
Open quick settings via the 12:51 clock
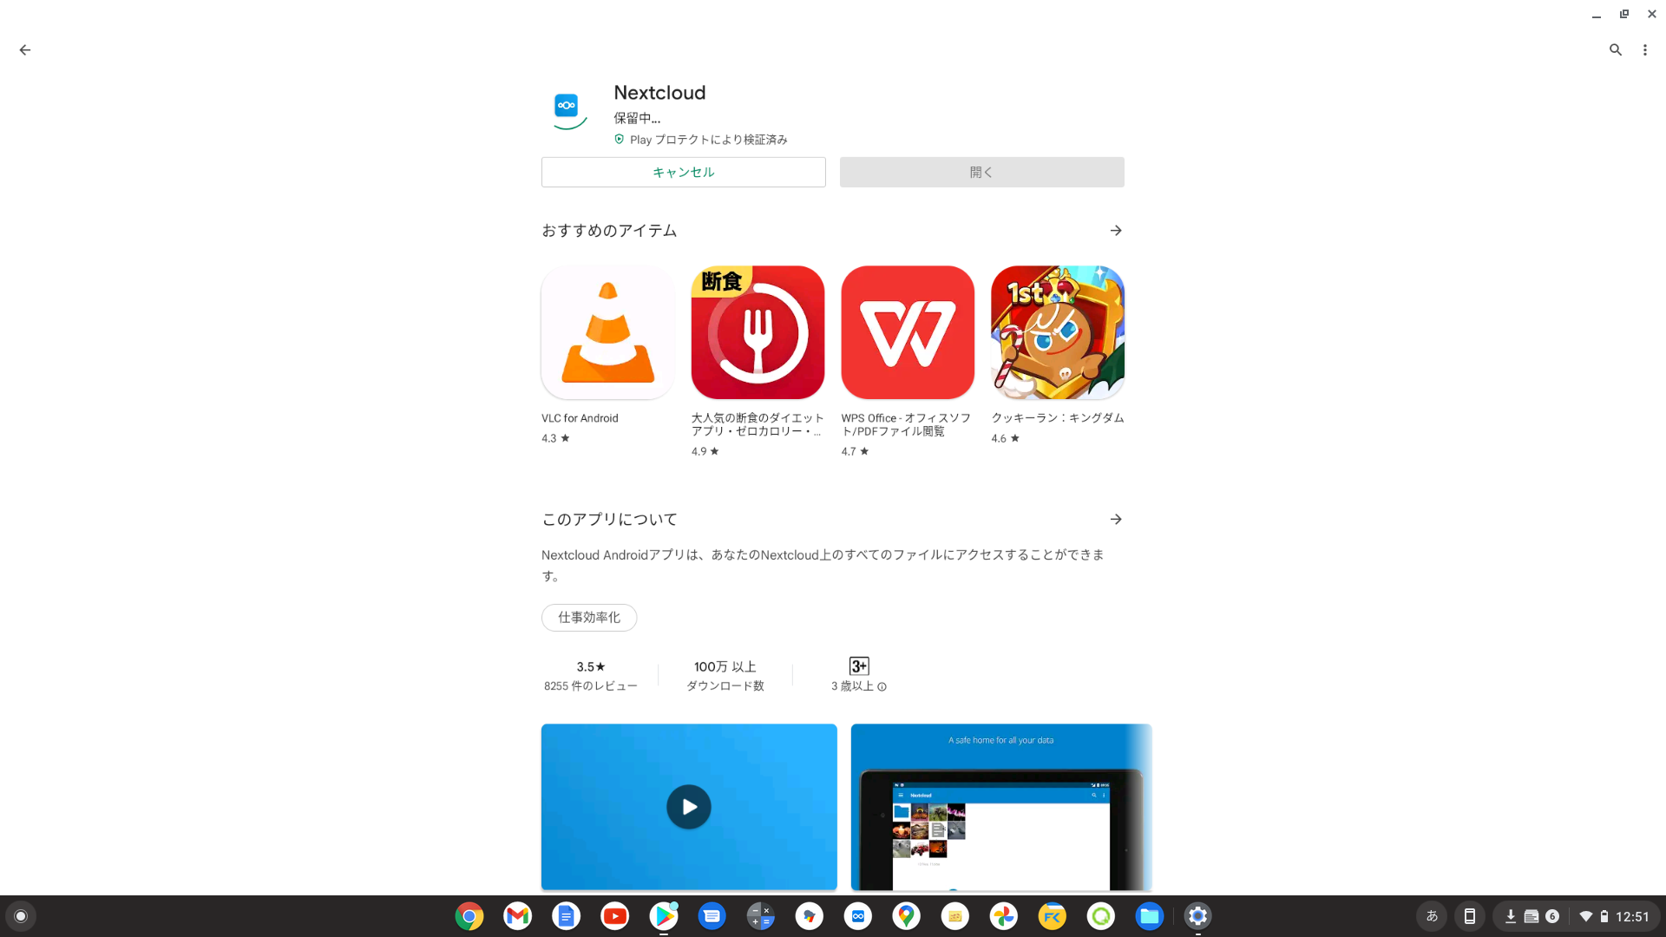tap(1632, 916)
